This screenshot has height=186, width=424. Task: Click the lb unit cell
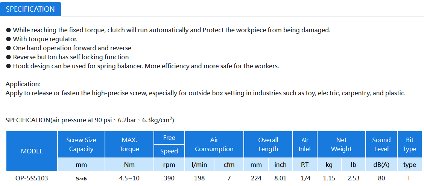click(x=353, y=165)
